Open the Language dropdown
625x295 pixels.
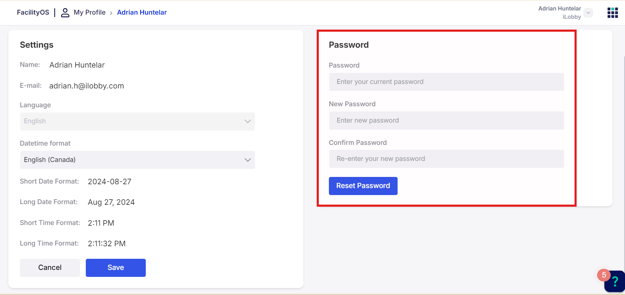click(137, 121)
